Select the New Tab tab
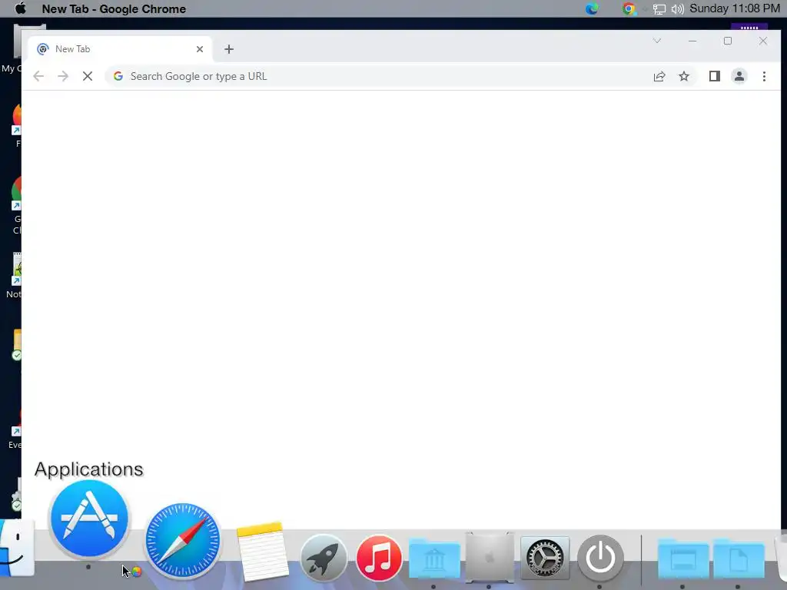Screen dimensions: 787x590 click(x=121, y=49)
